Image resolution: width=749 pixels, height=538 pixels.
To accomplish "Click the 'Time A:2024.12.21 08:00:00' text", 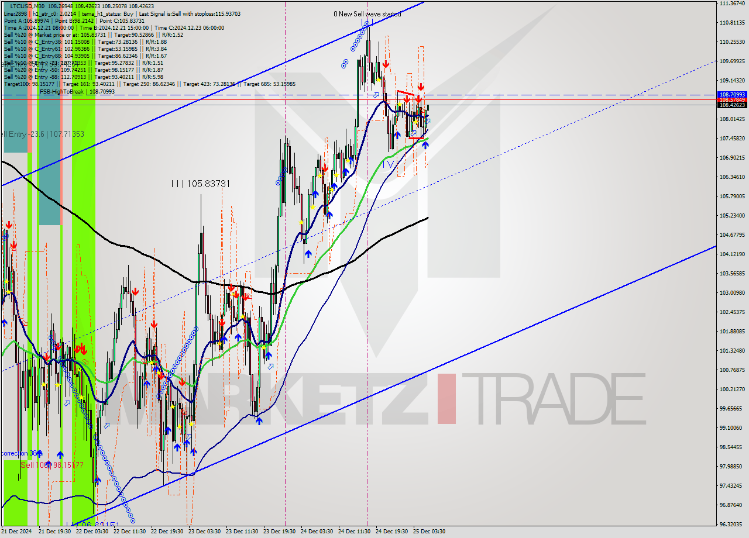I will (40, 28).
